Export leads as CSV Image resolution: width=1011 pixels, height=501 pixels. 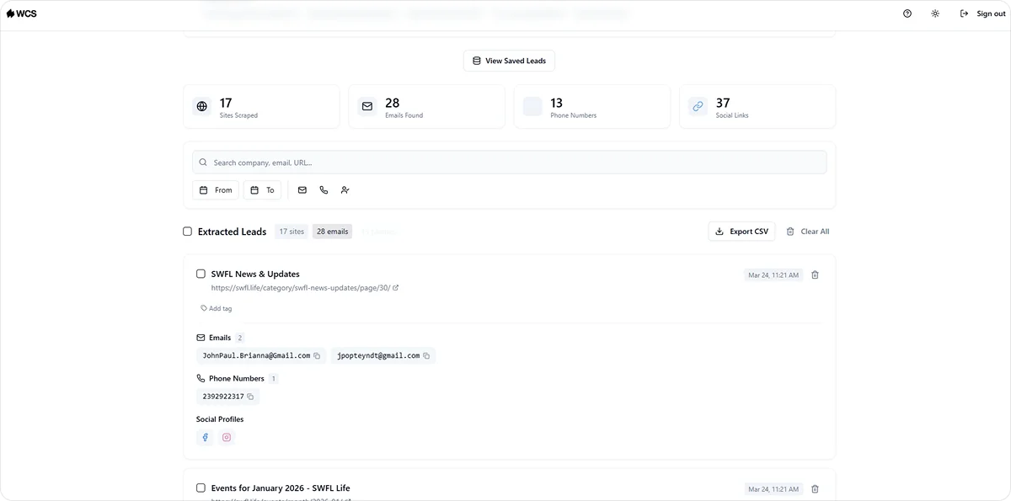click(x=741, y=232)
